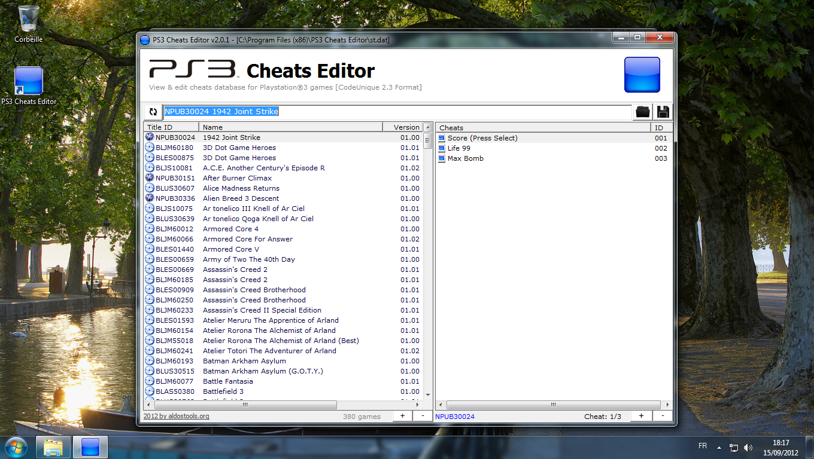Select Ar tonelico Qoga Knell of Ar Ciel
814x459 pixels.
(283, 219)
